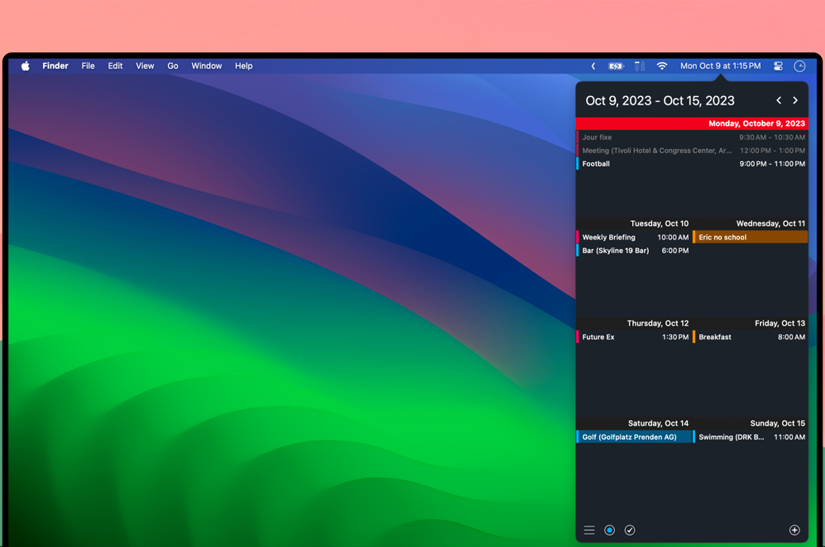Click the dual-bar icon beside battery

click(x=639, y=66)
